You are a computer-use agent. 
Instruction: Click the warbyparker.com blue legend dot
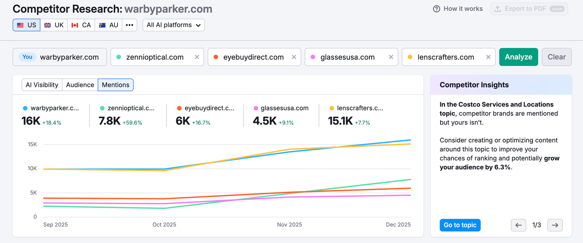coord(25,108)
